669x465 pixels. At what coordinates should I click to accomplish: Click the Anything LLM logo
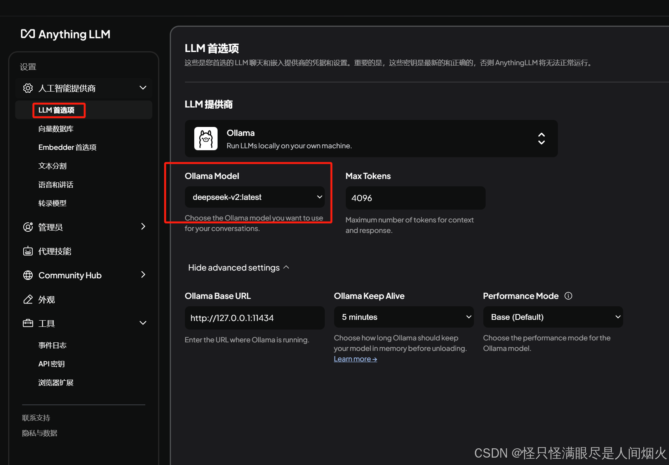pyautogui.click(x=65, y=34)
